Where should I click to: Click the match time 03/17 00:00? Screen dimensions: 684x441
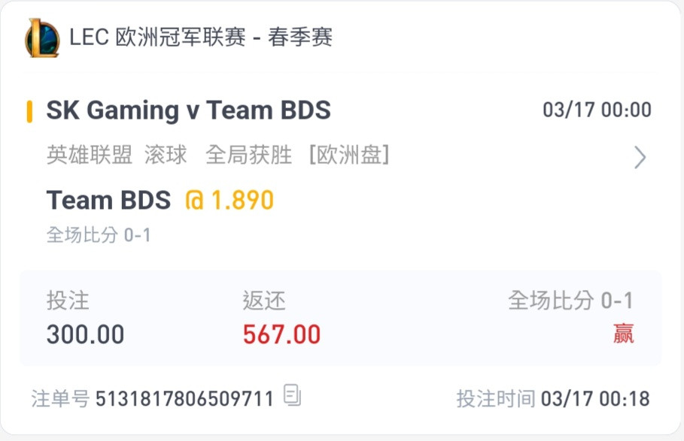pos(597,110)
